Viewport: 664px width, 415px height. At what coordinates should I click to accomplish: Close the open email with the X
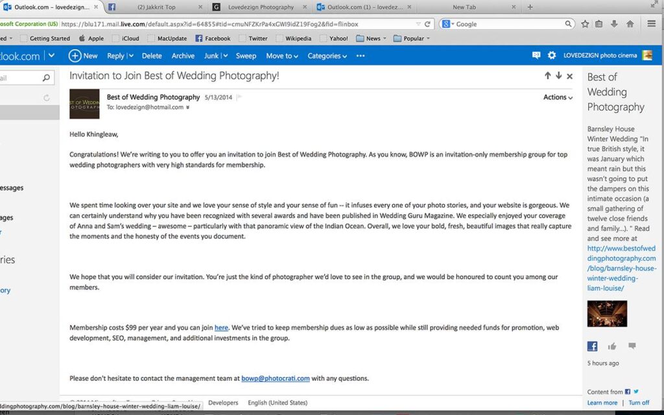(569, 77)
